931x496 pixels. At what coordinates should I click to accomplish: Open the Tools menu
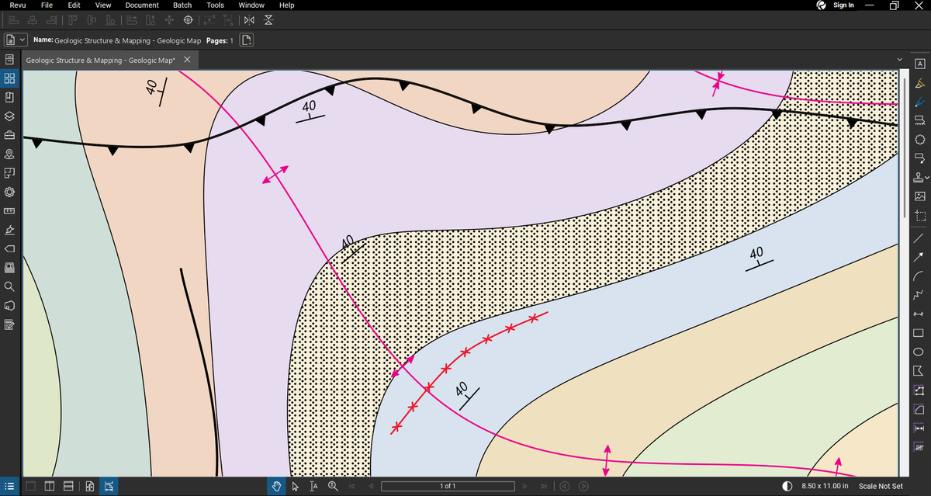tap(216, 5)
